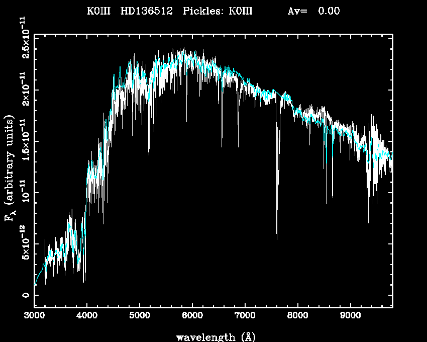Screen dimensions: 427x342
Task: Click the K0III spectral type in title
Action: pos(98,11)
